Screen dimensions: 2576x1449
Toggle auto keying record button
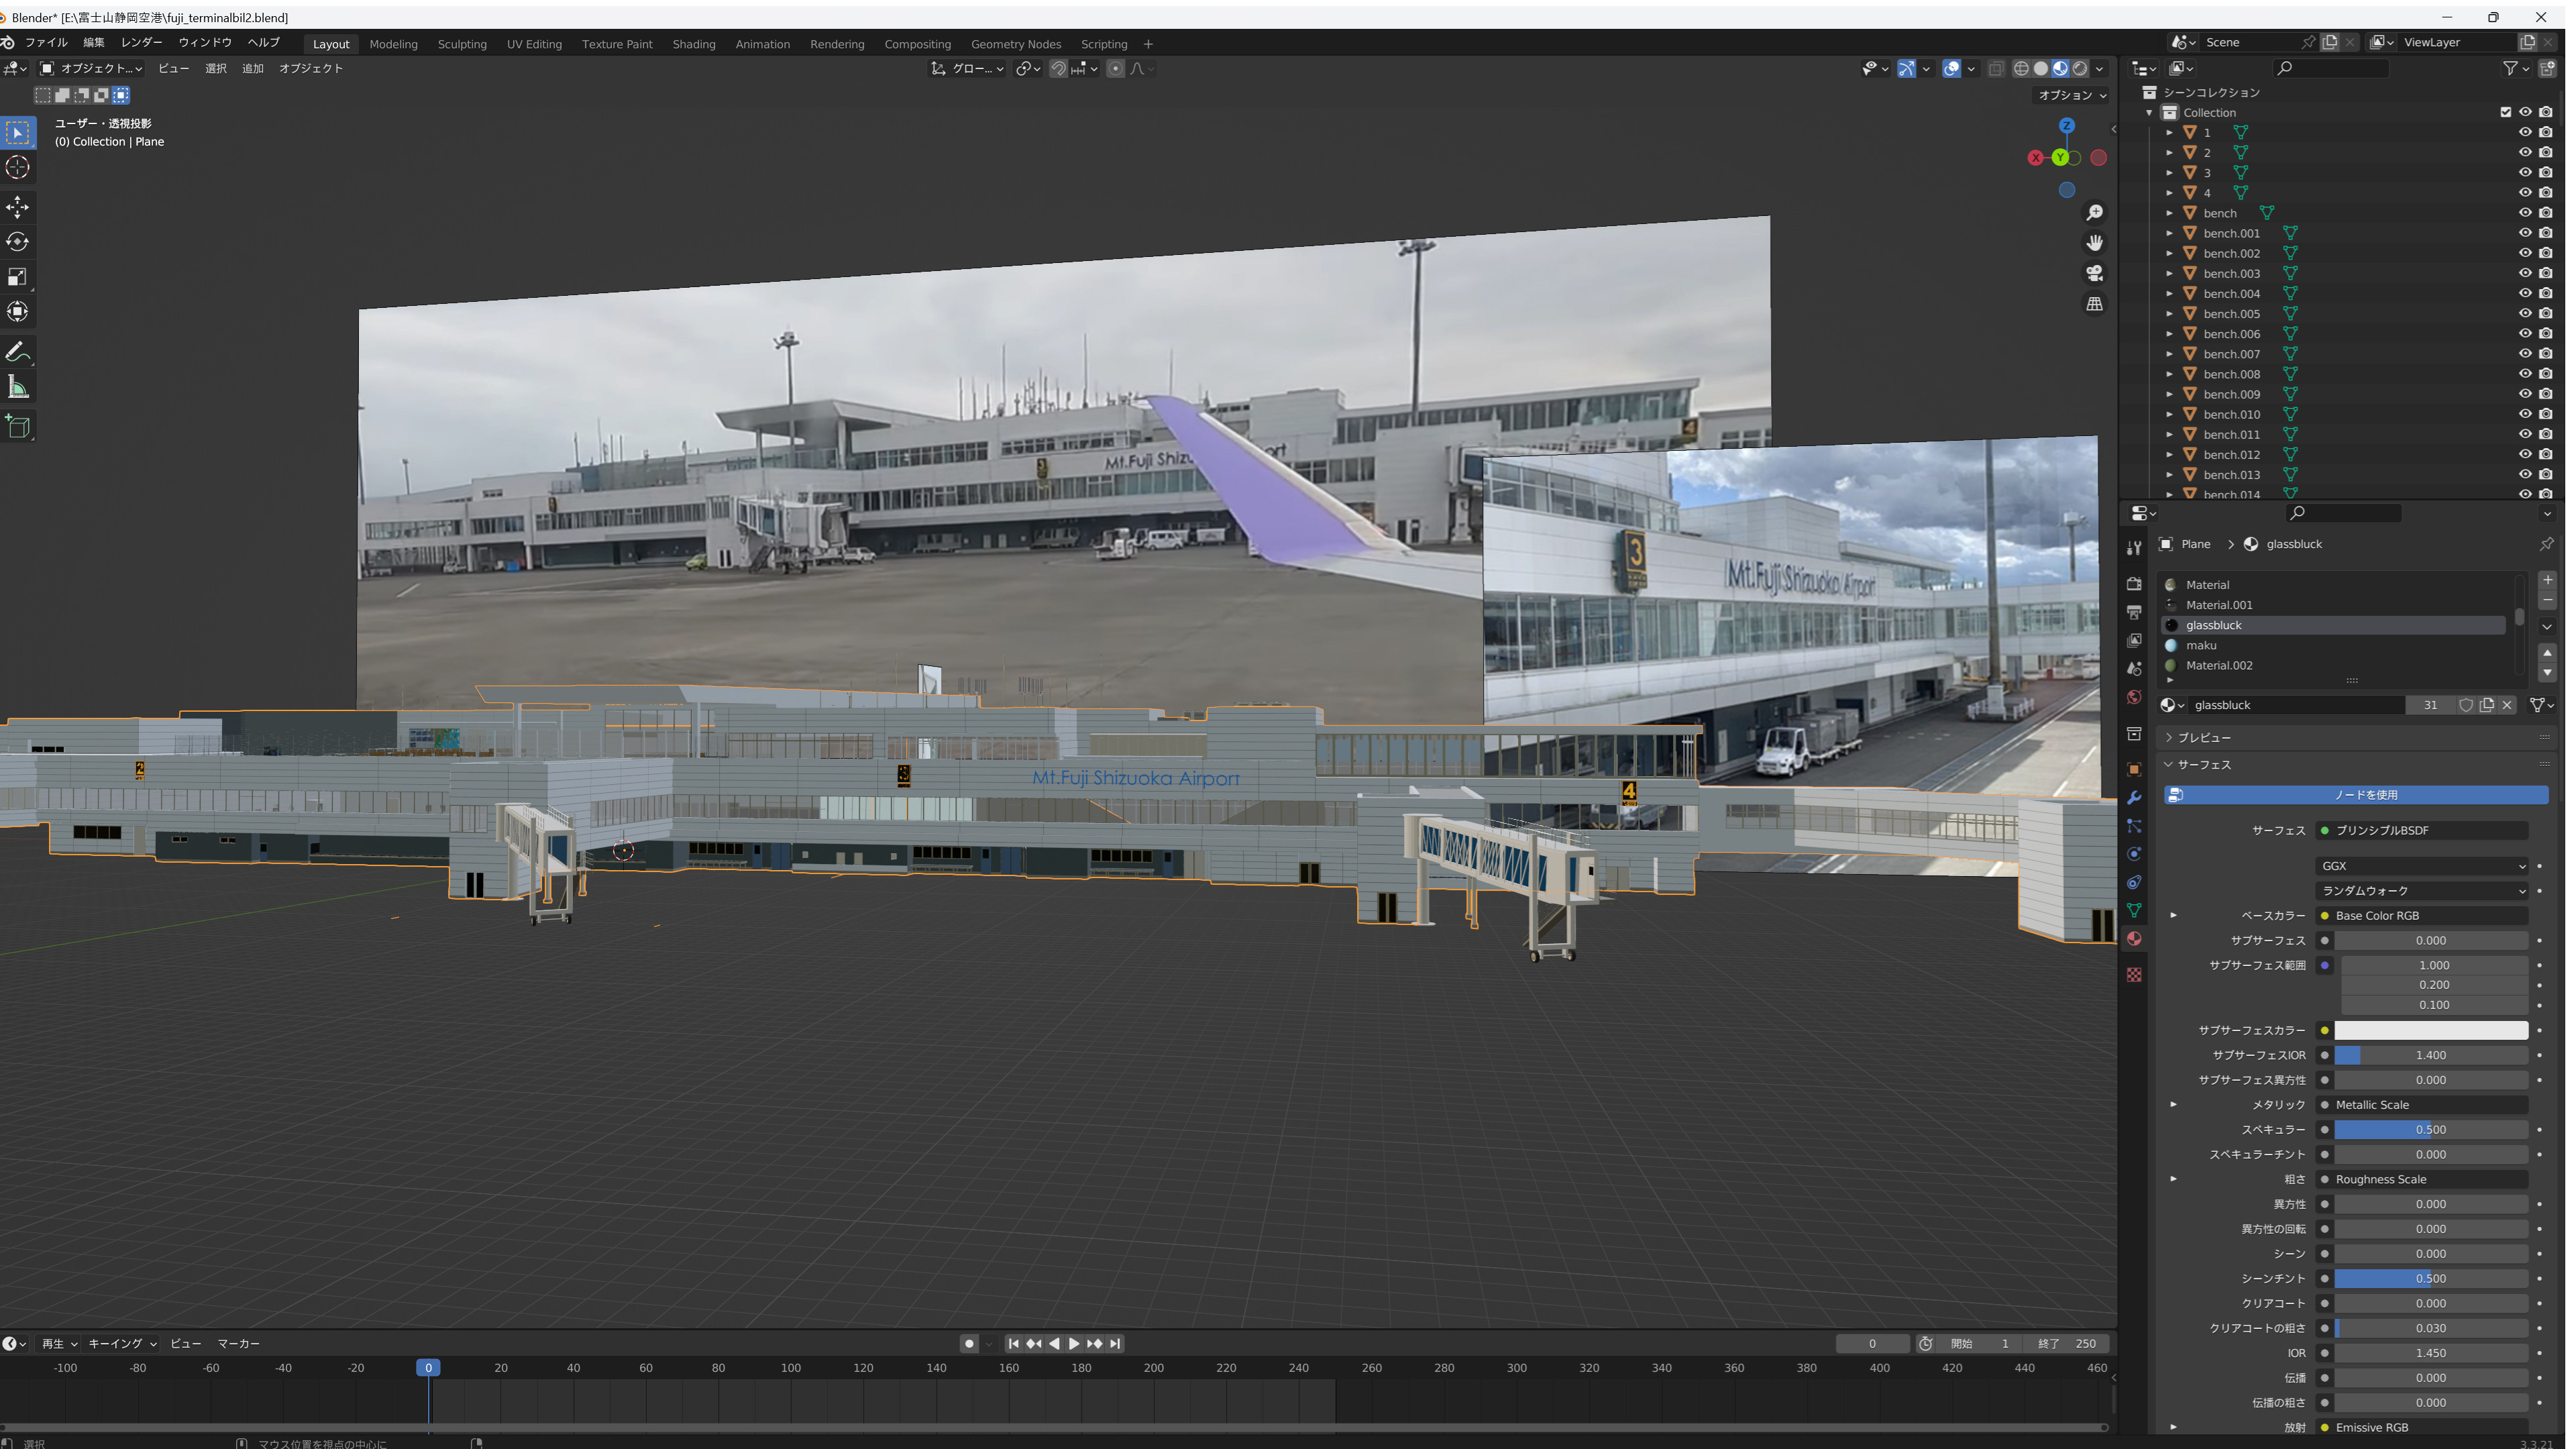pyautogui.click(x=969, y=1344)
